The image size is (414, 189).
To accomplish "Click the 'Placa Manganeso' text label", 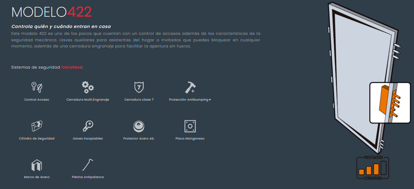I will [190, 139].
